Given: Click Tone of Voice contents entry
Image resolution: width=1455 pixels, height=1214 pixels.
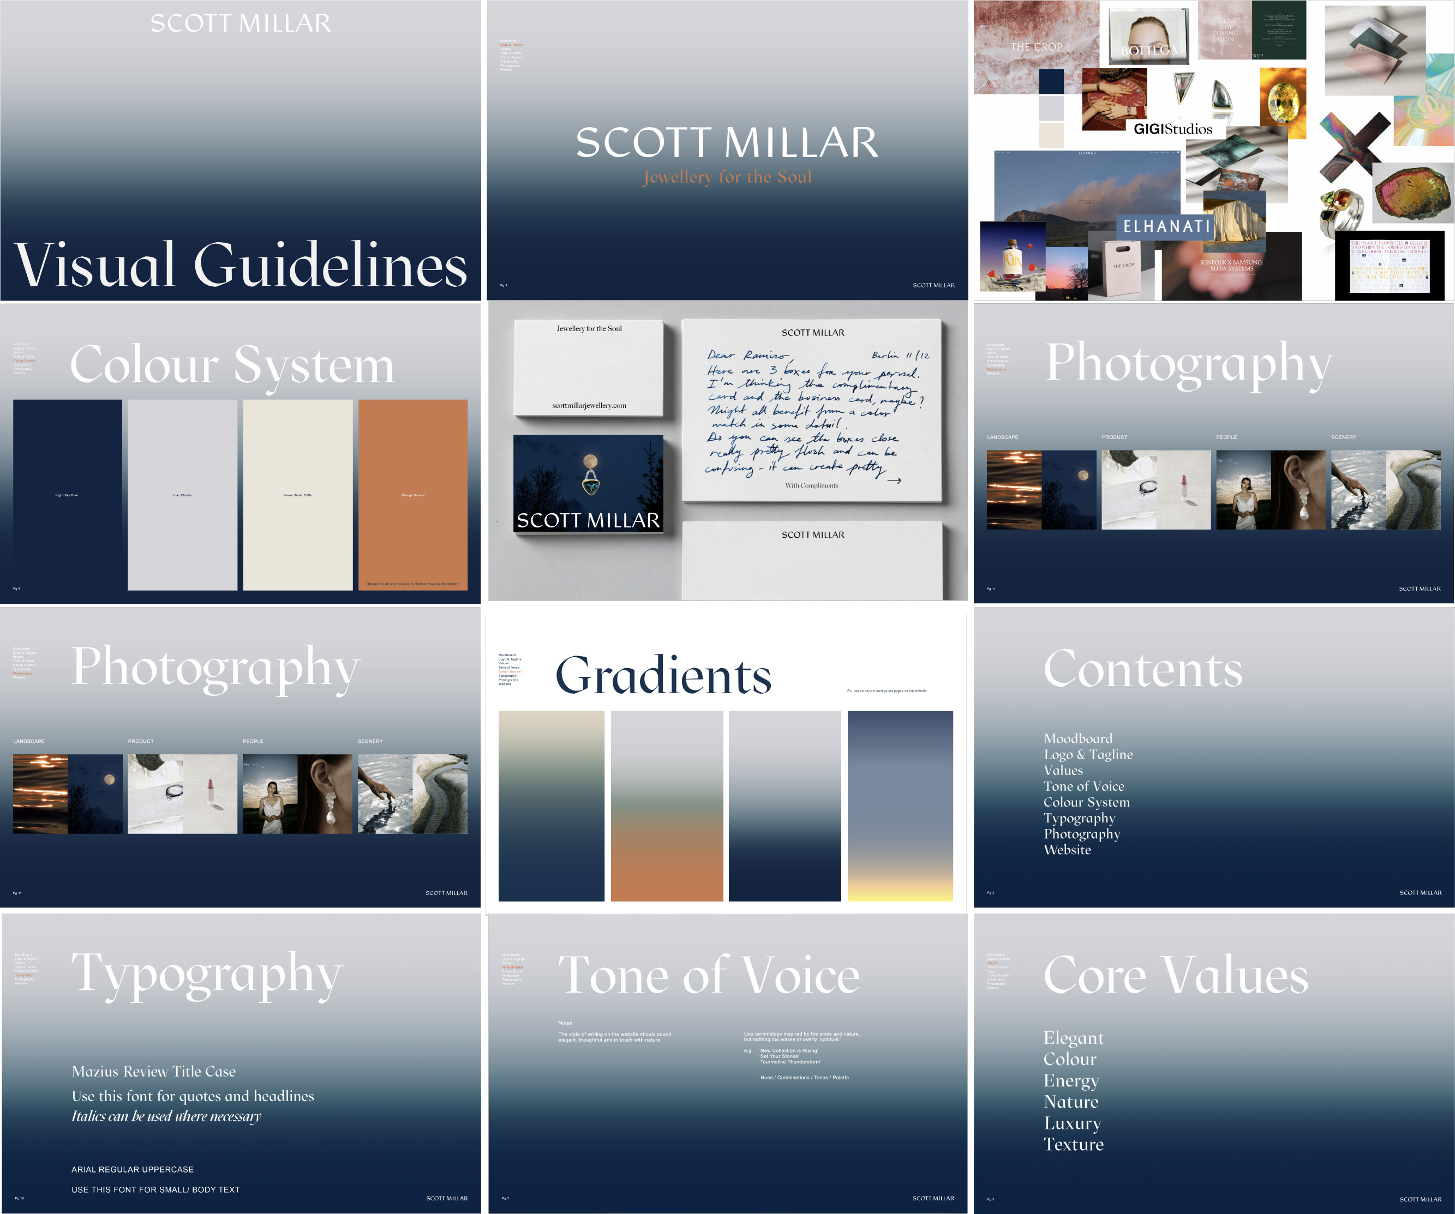Looking at the screenshot, I should (1083, 786).
